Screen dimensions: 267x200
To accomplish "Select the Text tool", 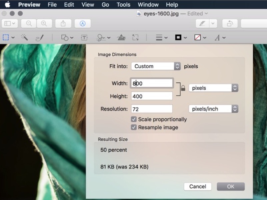I will (x=84, y=37).
